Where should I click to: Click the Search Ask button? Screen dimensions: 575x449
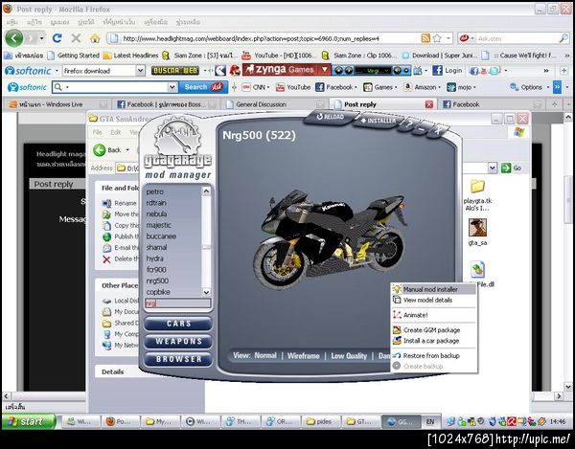pyautogui.click(x=203, y=87)
